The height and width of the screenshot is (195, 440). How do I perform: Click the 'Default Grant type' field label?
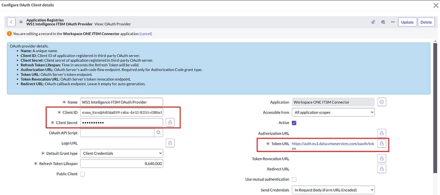pyautogui.click(x=62, y=153)
